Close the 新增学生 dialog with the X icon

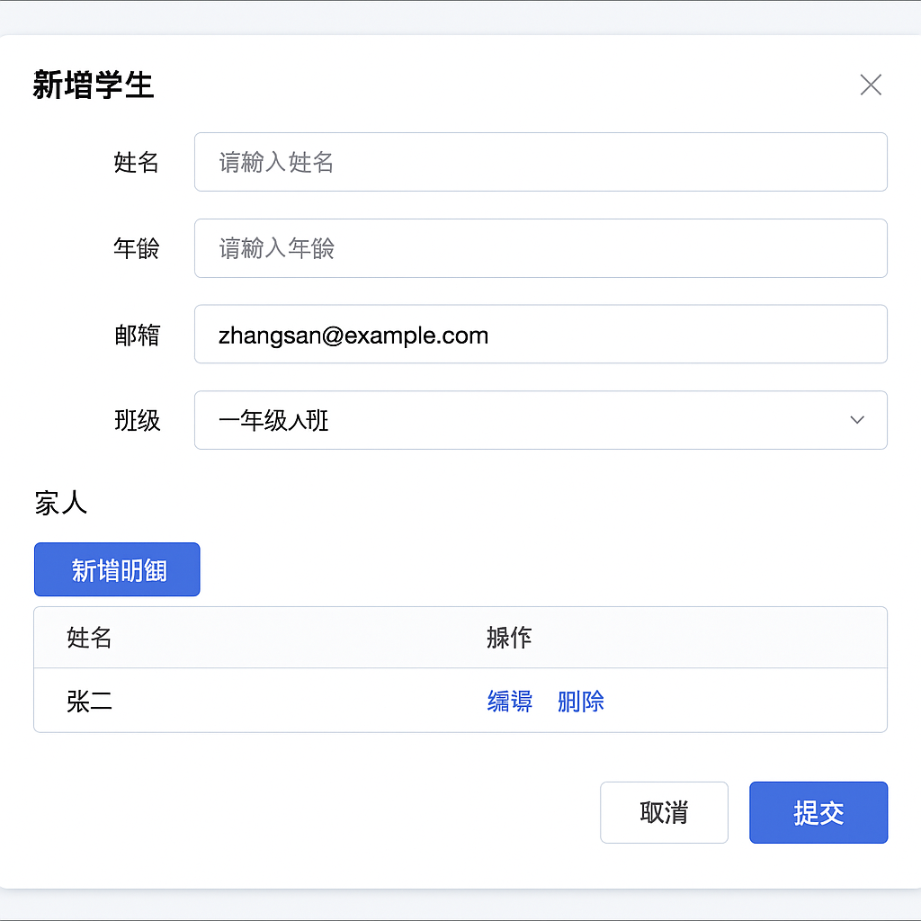point(870,85)
